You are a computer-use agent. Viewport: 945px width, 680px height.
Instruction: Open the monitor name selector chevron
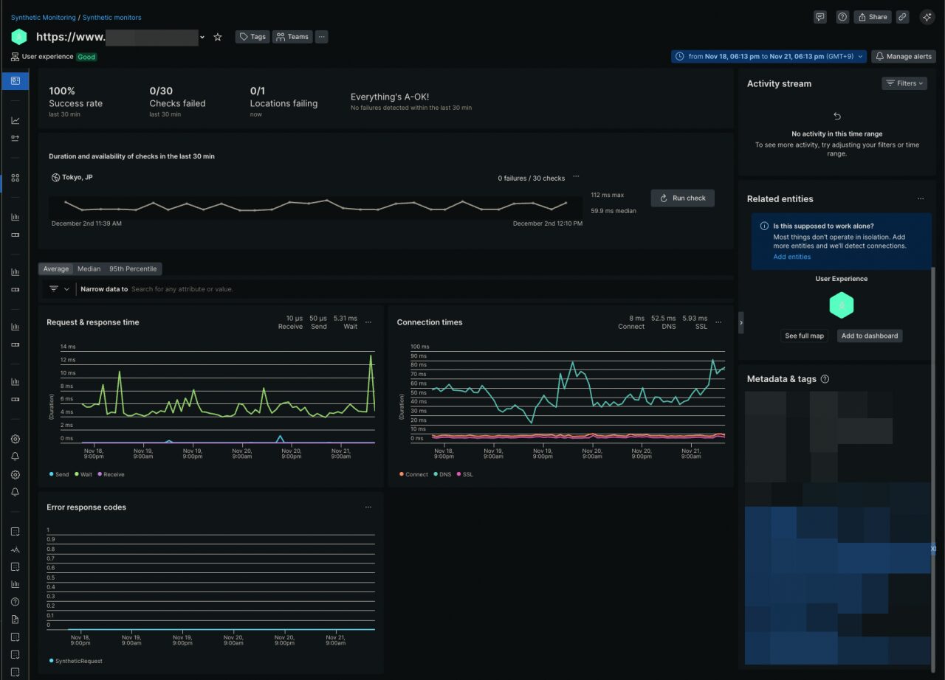pos(202,38)
